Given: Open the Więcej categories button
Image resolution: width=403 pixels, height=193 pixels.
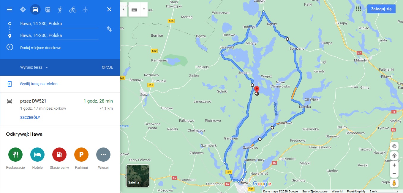Looking at the screenshot, I should [103, 154].
